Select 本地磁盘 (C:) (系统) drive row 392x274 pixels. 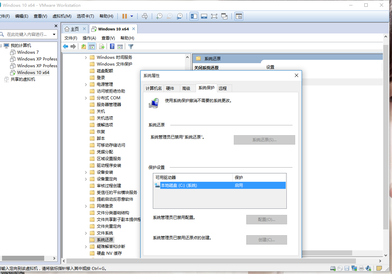(x=220, y=185)
